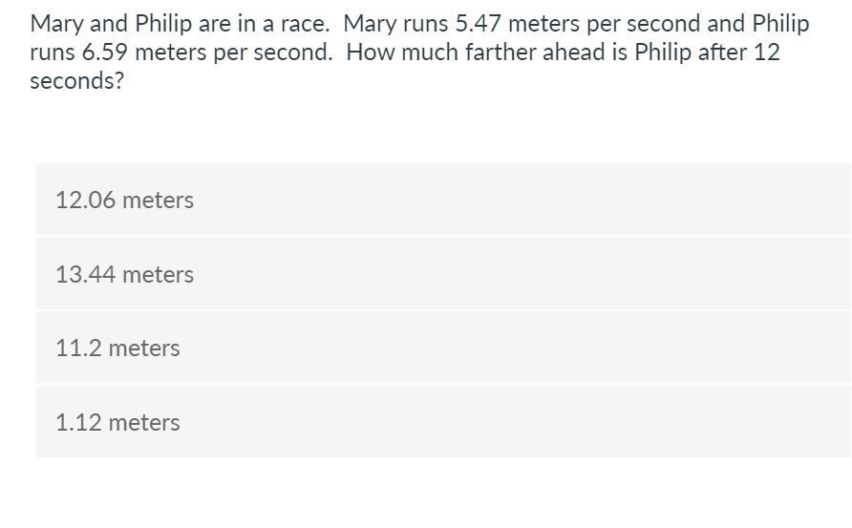Click the number 12 before seconds

(x=767, y=53)
